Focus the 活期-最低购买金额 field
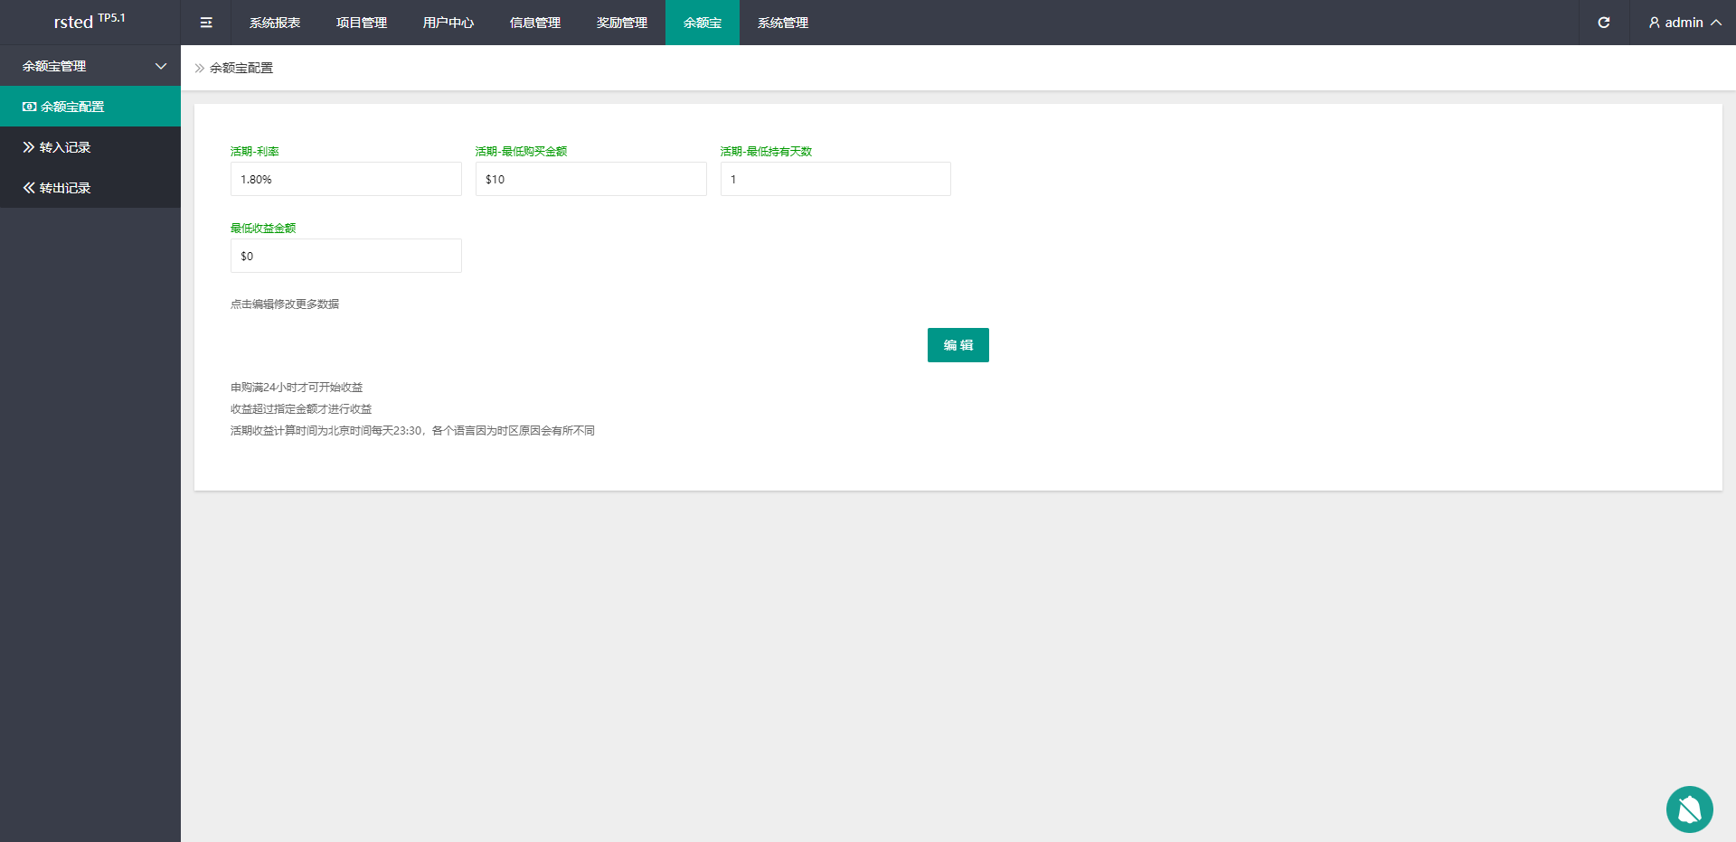 [x=590, y=179]
